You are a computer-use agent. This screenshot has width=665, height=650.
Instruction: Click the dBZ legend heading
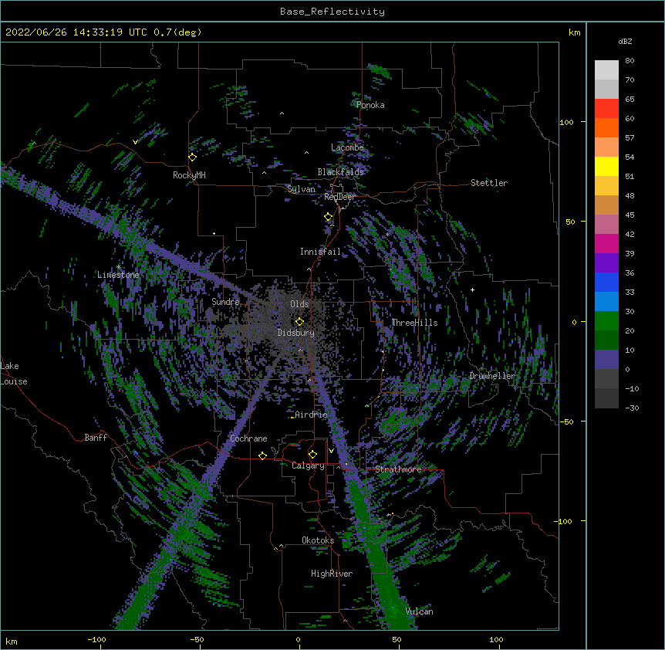click(x=625, y=42)
